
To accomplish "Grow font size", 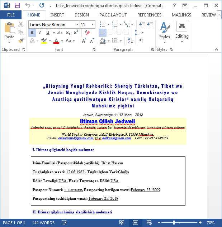I will point(84,41).
